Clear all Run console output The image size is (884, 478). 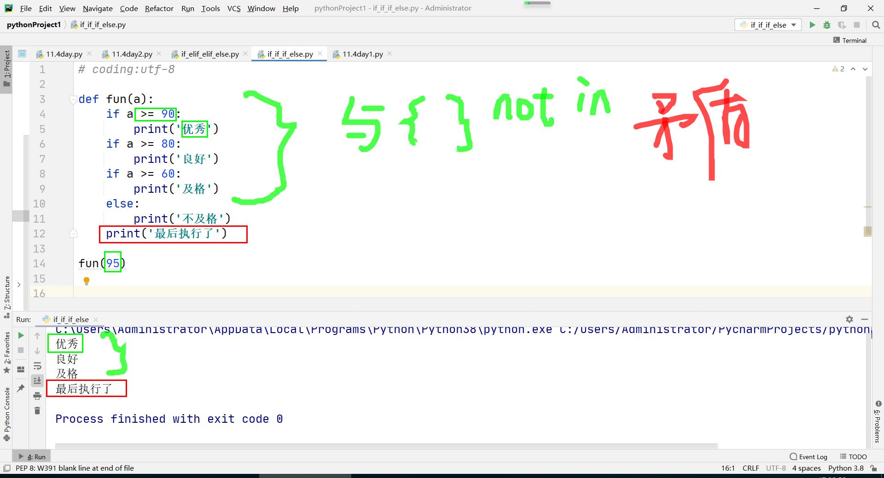click(37, 410)
